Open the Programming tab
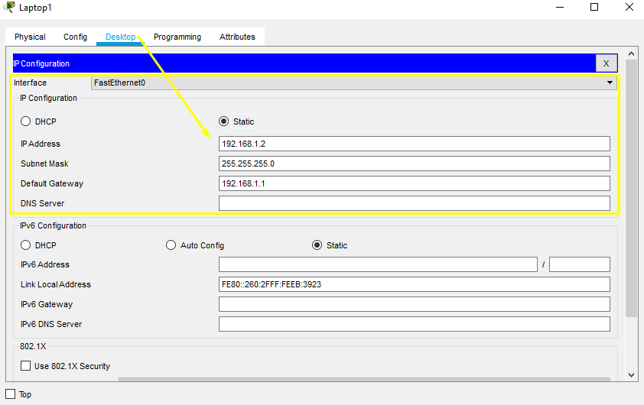Viewport: 644px width, 405px height. tap(177, 37)
